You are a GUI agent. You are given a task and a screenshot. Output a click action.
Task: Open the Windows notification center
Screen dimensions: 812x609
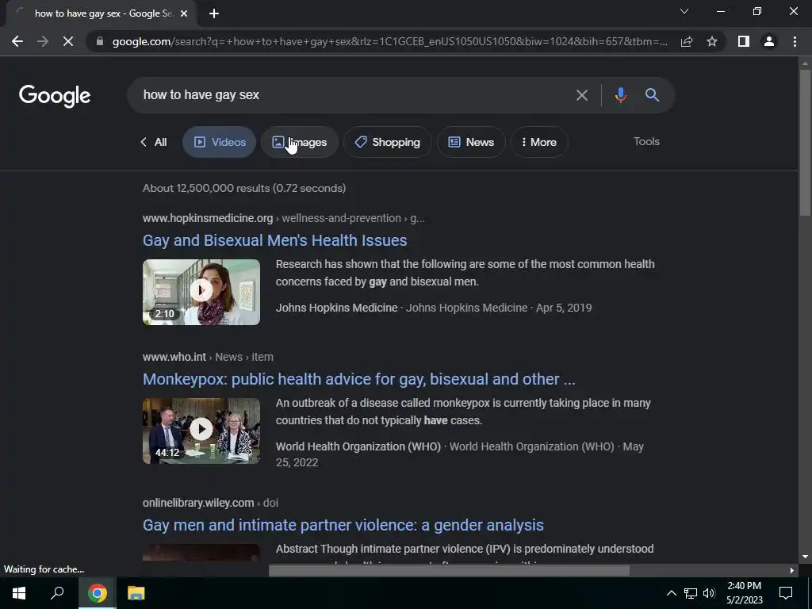[x=786, y=593]
